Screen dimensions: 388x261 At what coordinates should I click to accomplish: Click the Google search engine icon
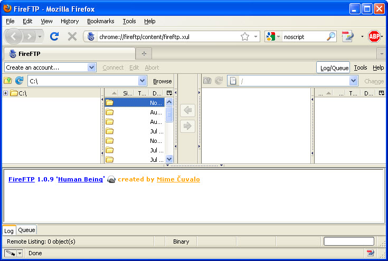(270, 36)
